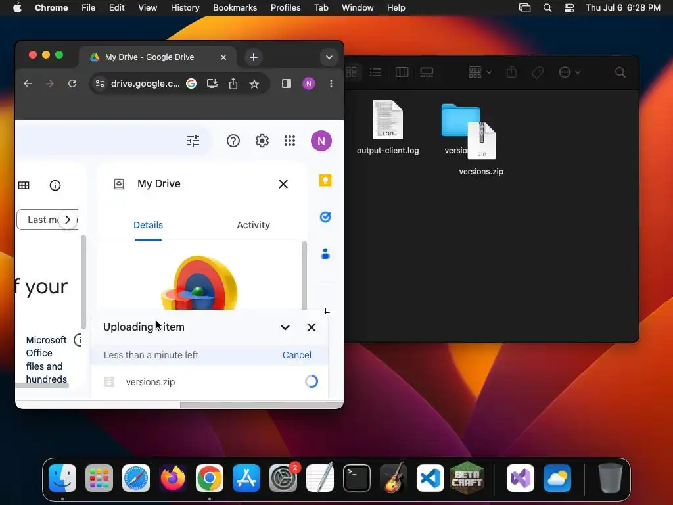Open Drive Help question mark icon
This screenshot has width=673, height=505.
pyautogui.click(x=233, y=141)
